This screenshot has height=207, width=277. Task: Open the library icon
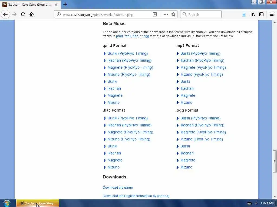pos(253,15)
